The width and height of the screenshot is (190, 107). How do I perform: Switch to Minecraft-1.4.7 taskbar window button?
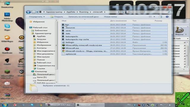point(60,105)
